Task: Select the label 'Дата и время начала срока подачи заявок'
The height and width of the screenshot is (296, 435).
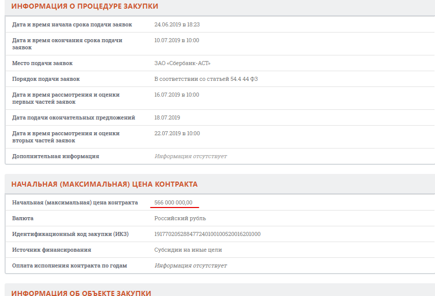Action: tap(72, 24)
